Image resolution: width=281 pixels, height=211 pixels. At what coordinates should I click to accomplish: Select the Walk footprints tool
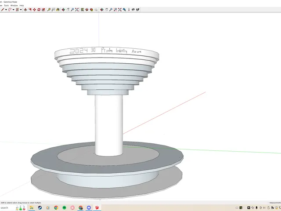[x=137, y=10]
